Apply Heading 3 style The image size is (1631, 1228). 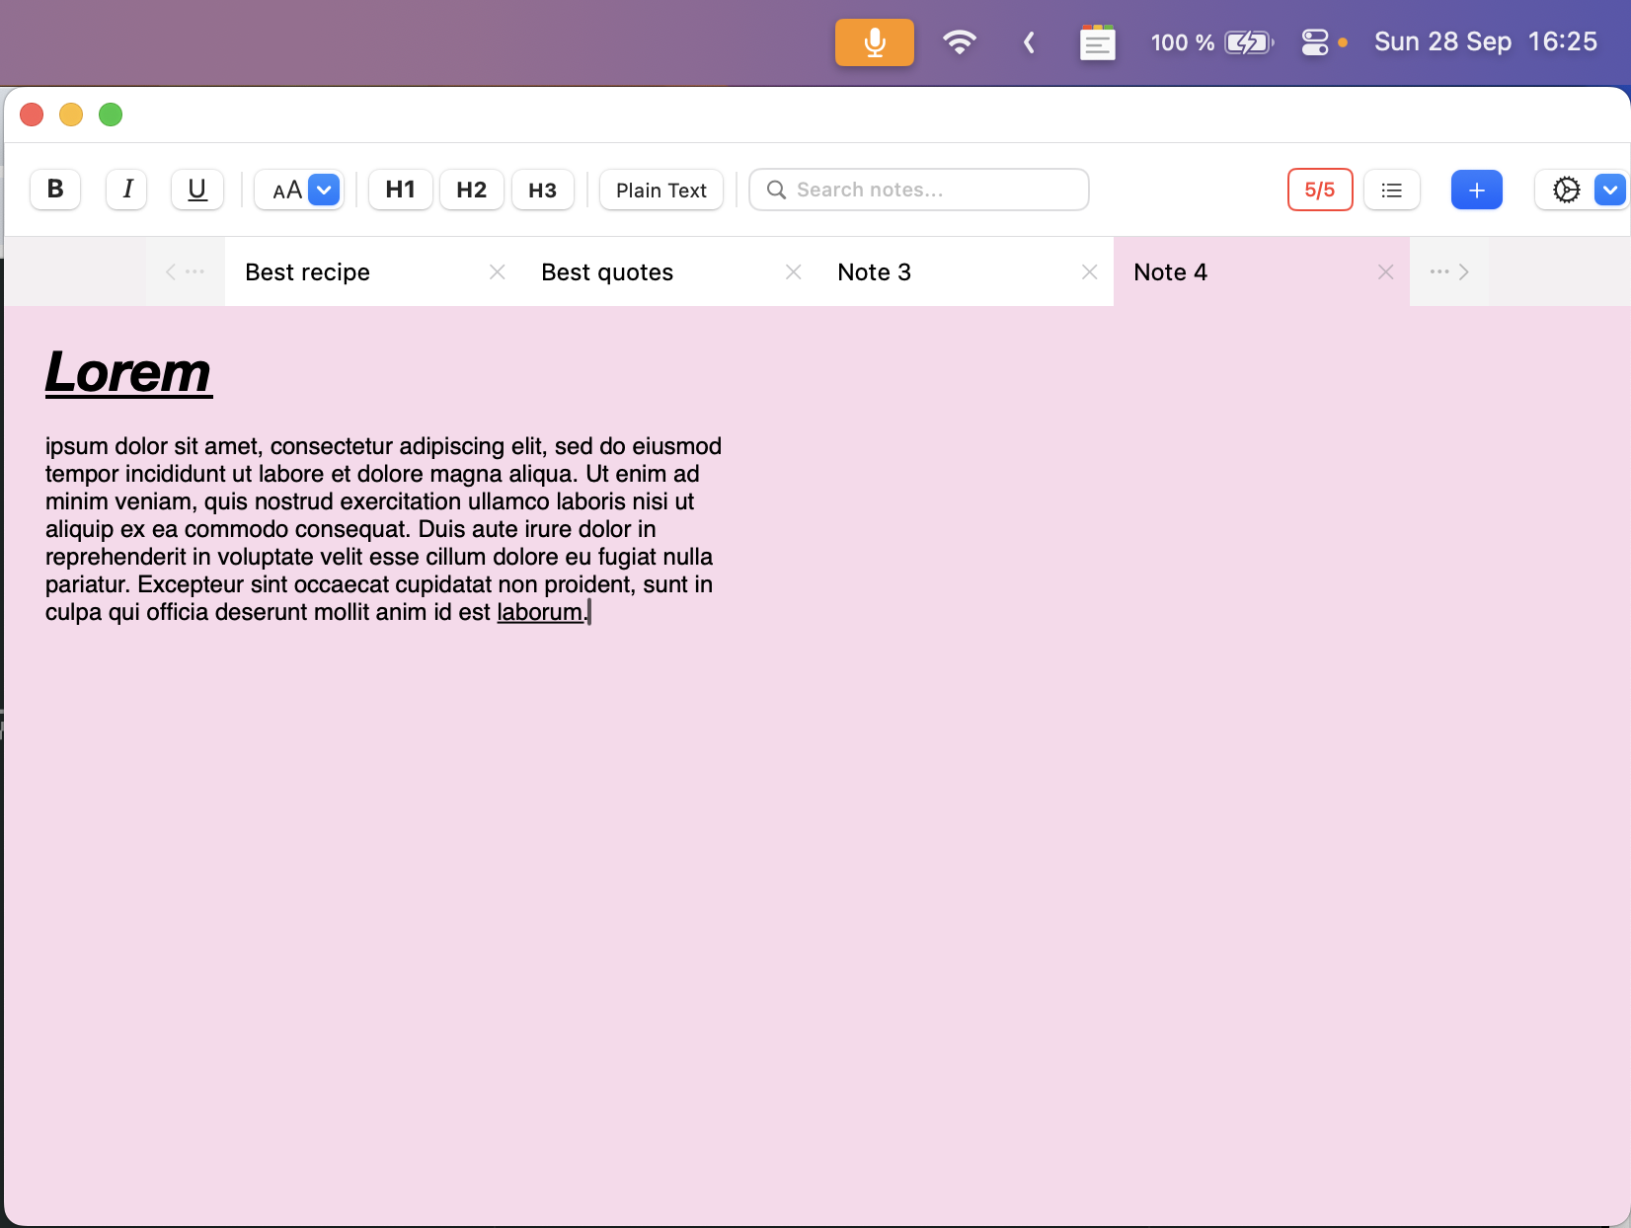(542, 190)
